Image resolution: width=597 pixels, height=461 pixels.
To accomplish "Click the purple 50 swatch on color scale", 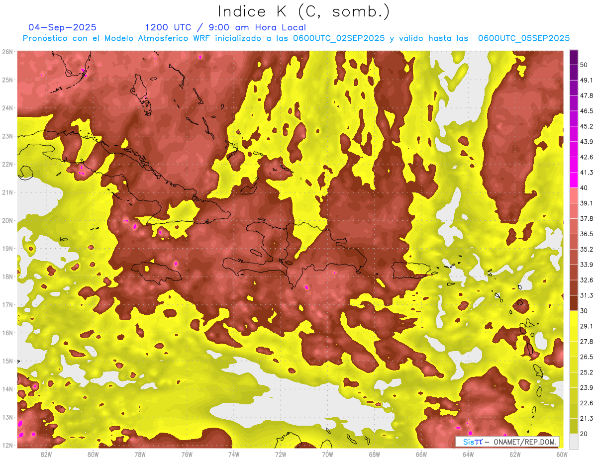I will tap(574, 58).
